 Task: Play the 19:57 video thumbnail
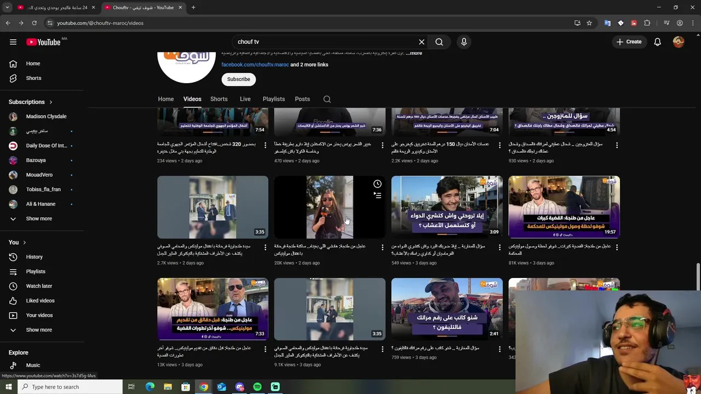[x=564, y=207]
